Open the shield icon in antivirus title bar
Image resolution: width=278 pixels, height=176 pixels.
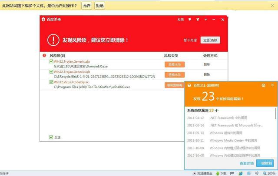(189, 19)
